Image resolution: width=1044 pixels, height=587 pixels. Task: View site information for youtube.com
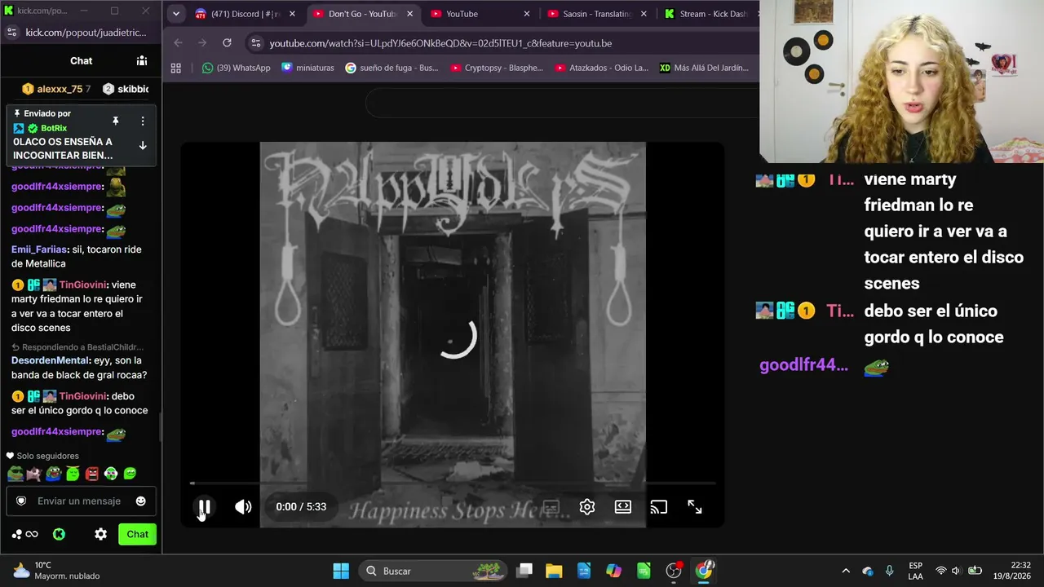pyautogui.click(x=256, y=43)
